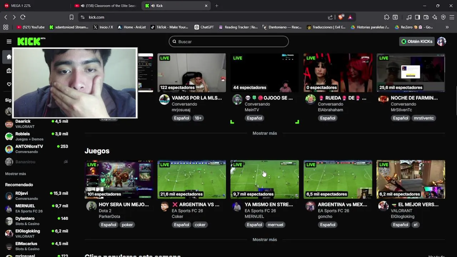This screenshot has height=257, width=457.
Task: Open bookmarks apps grid icon
Action: pyautogui.click(x=6, y=27)
